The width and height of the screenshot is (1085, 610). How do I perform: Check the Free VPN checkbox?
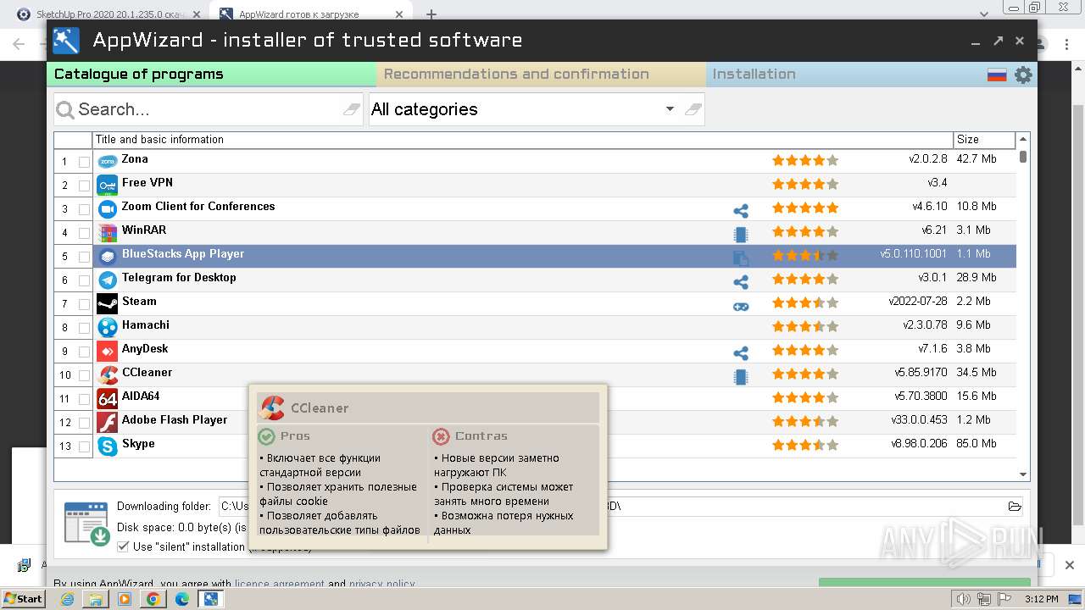pyautogui.click(x=84, y=186)
